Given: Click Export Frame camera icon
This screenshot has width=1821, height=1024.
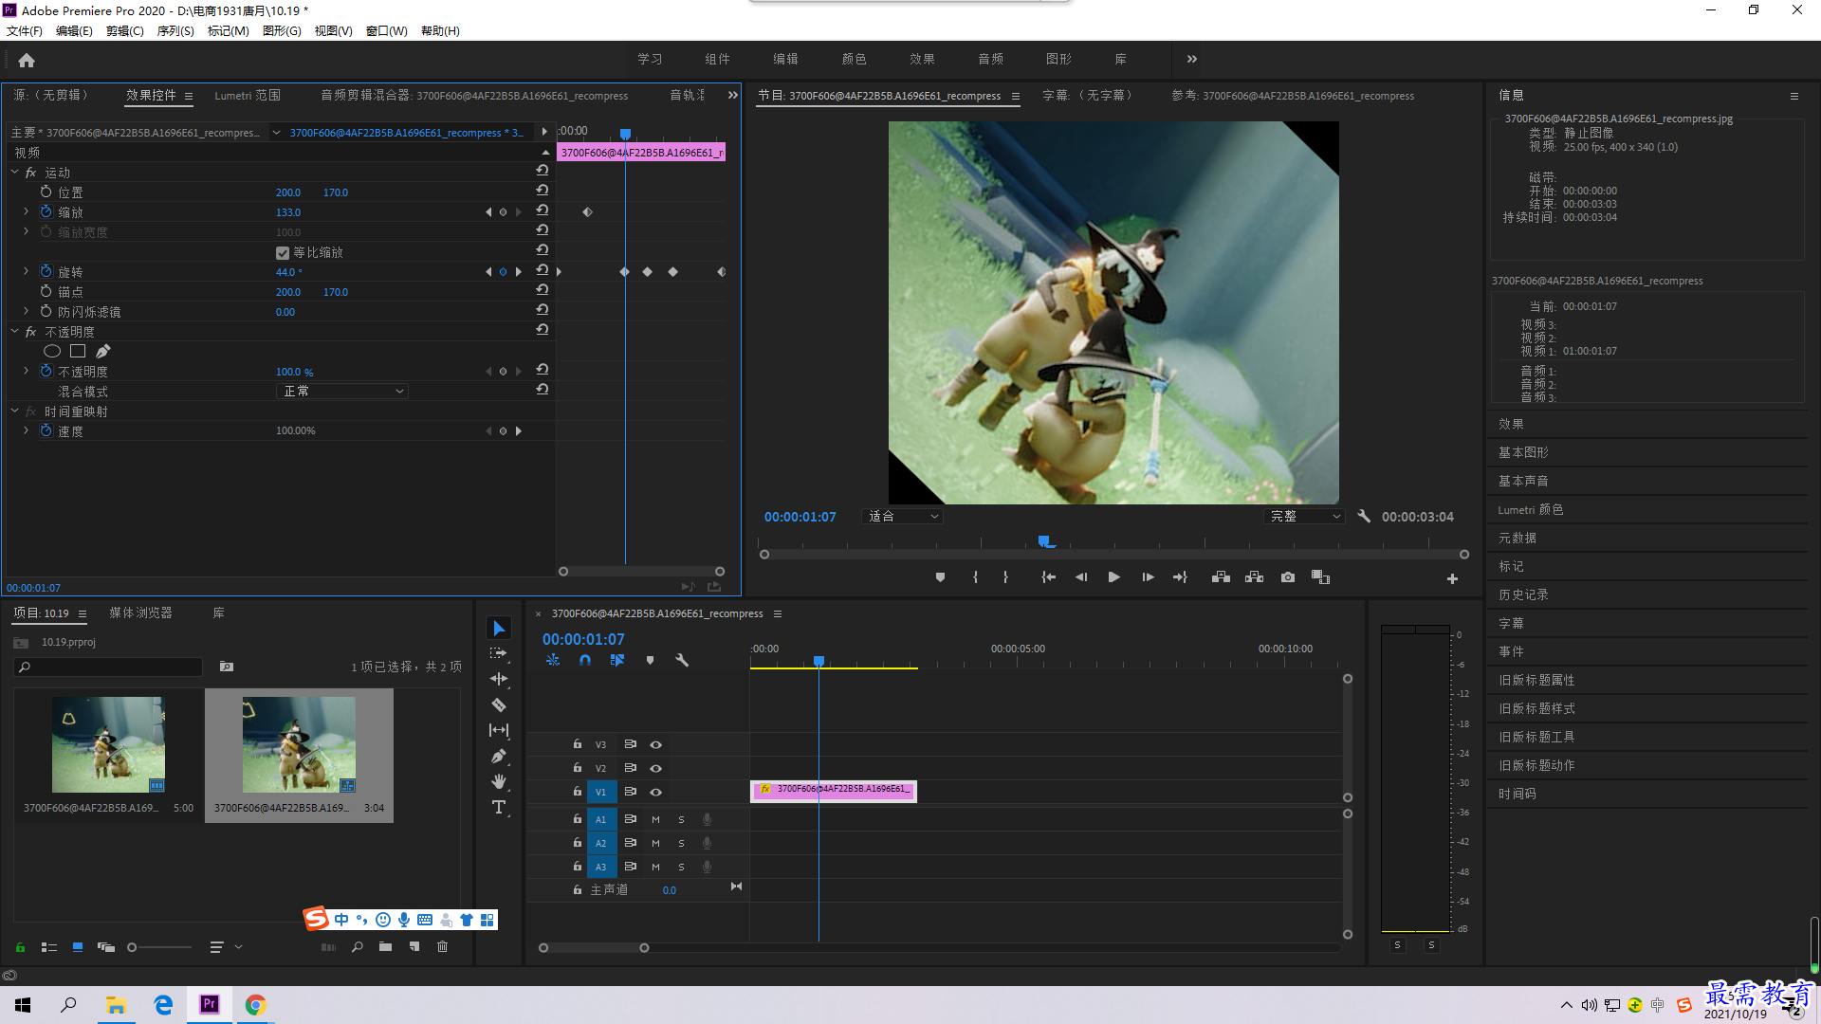Looking at the screenshot, I should [x=1287, y=577].
